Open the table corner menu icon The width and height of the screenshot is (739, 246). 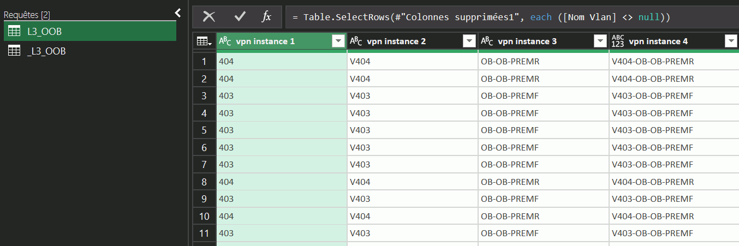click(x=204, y=41)
